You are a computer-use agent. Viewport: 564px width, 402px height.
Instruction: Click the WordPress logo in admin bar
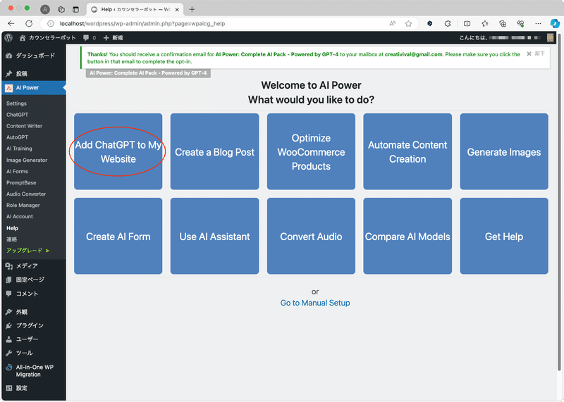pyautogui.click(x=8, y=38)
